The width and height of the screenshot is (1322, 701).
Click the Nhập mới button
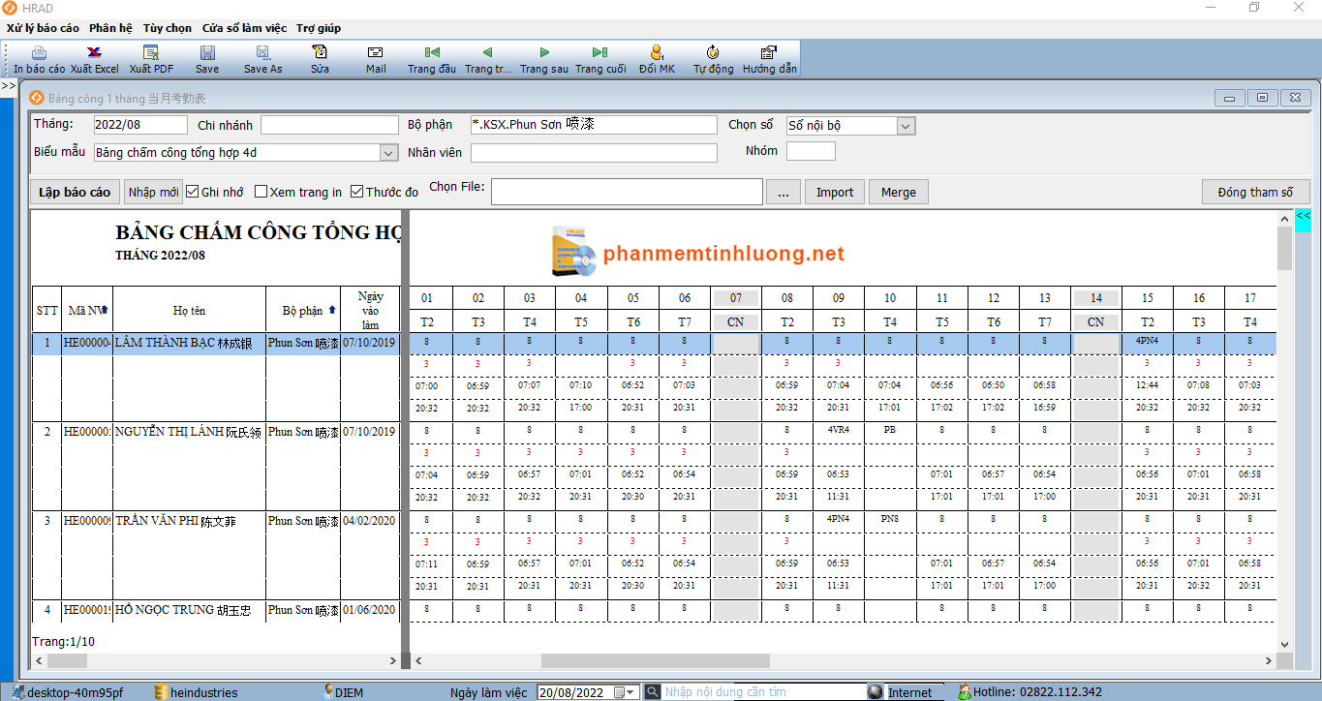pyautogui.click(x=153, y=192)
